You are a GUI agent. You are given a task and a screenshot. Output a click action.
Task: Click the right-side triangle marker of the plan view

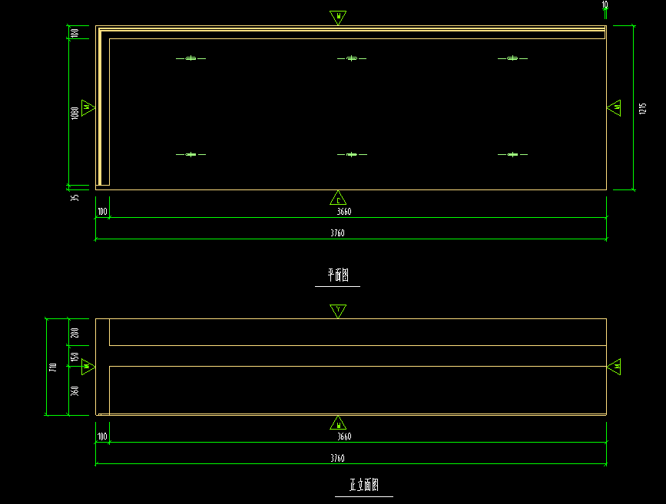point(614,107)
